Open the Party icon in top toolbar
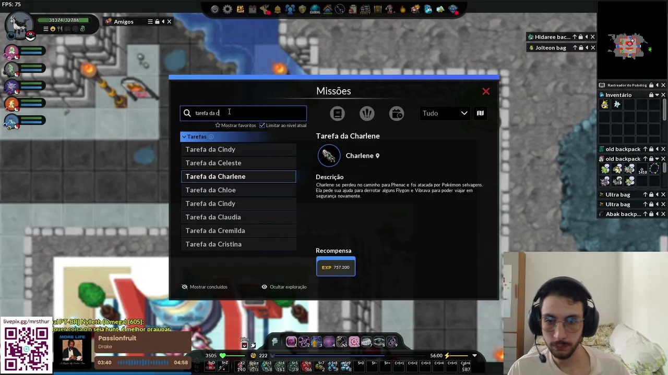 click(365, 9)
